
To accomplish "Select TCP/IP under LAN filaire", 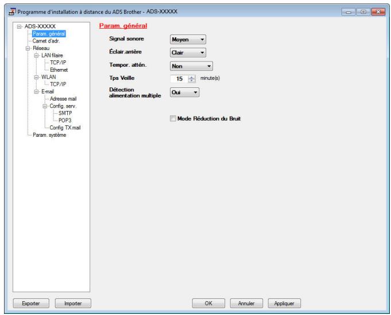I will coord(58,63).
